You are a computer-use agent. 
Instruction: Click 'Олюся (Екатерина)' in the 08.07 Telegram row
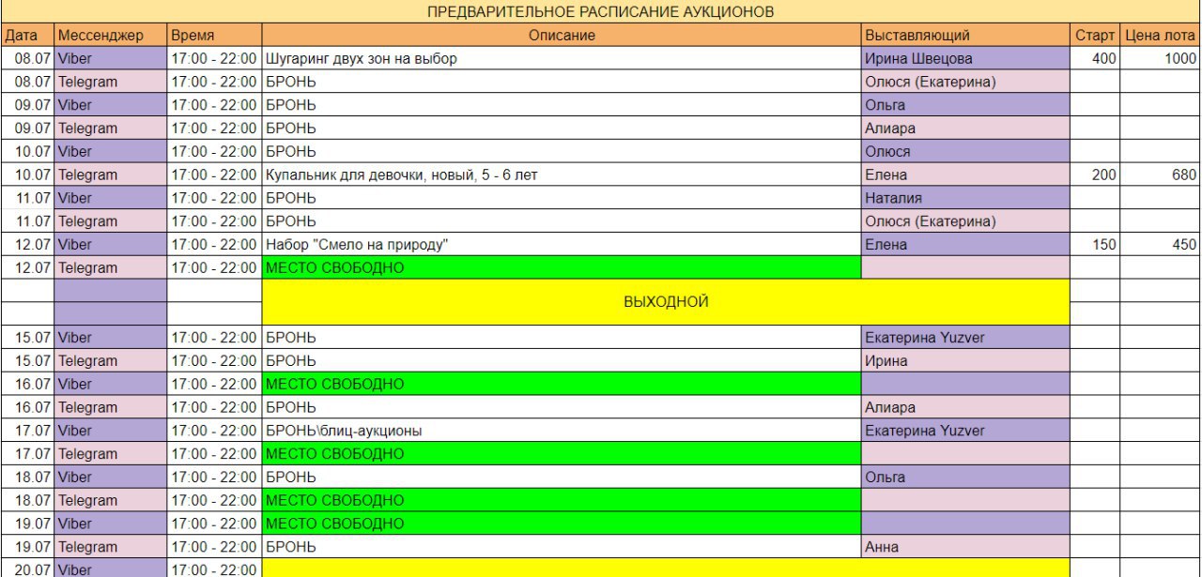tap(965, 82)
